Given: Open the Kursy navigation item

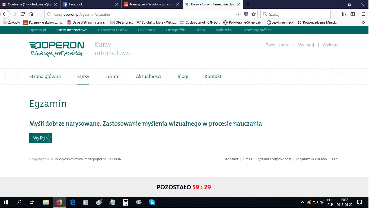Looking at the screenshot, I should 83,76.
